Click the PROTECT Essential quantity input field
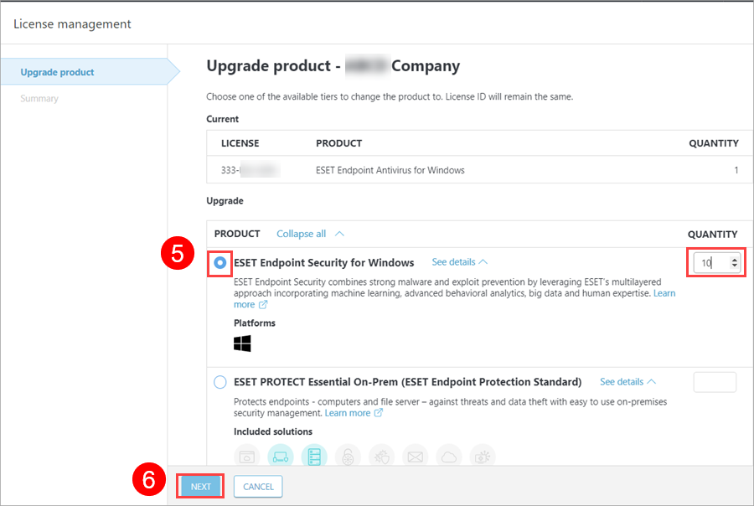Image resolution: width=754 pixels, height=506 pixels. (x=715, y=382)
